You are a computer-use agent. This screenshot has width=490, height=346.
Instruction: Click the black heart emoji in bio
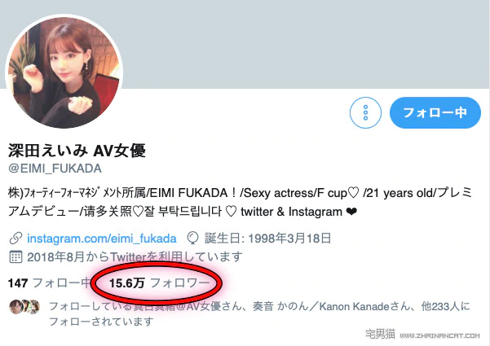pos(351,212)
